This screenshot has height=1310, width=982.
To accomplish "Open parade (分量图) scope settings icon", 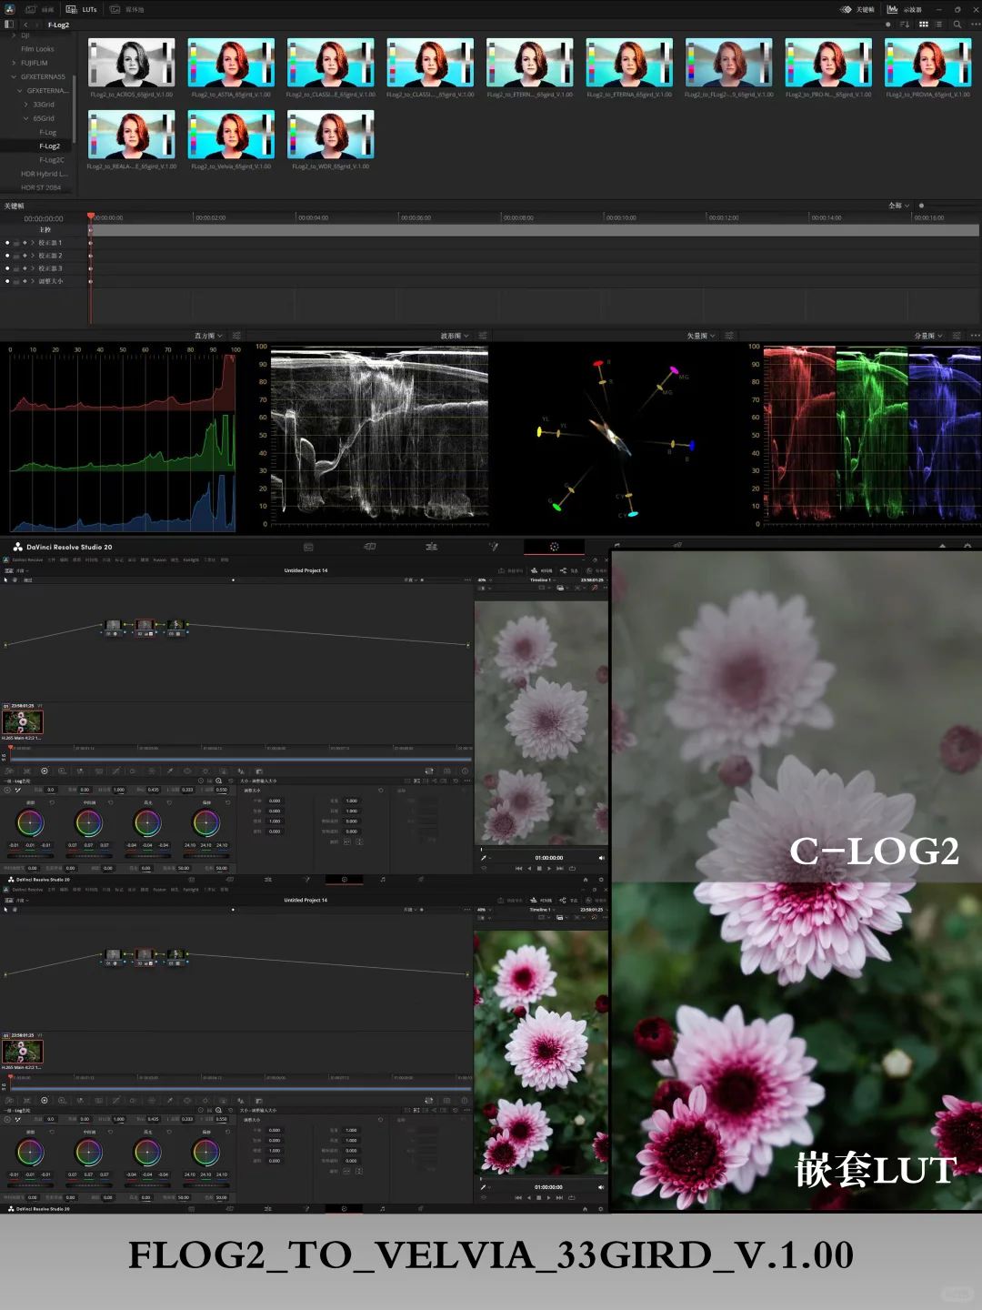I will (957, 336).
